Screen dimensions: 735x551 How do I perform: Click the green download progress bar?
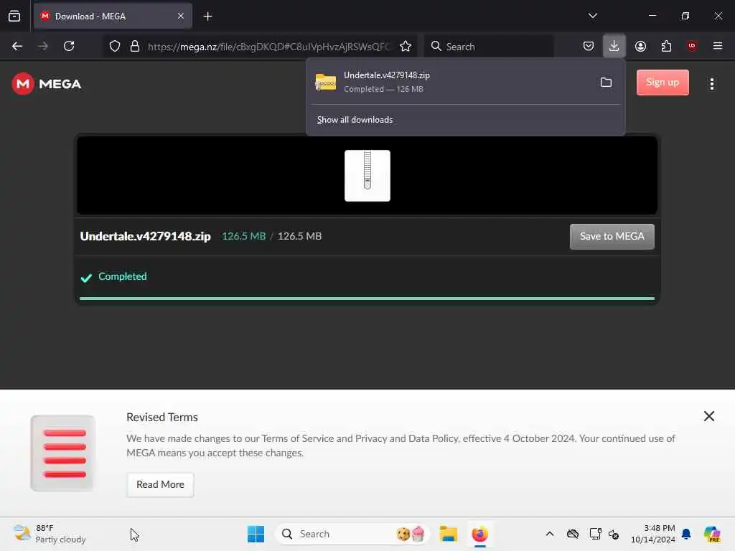click(367, 298)
